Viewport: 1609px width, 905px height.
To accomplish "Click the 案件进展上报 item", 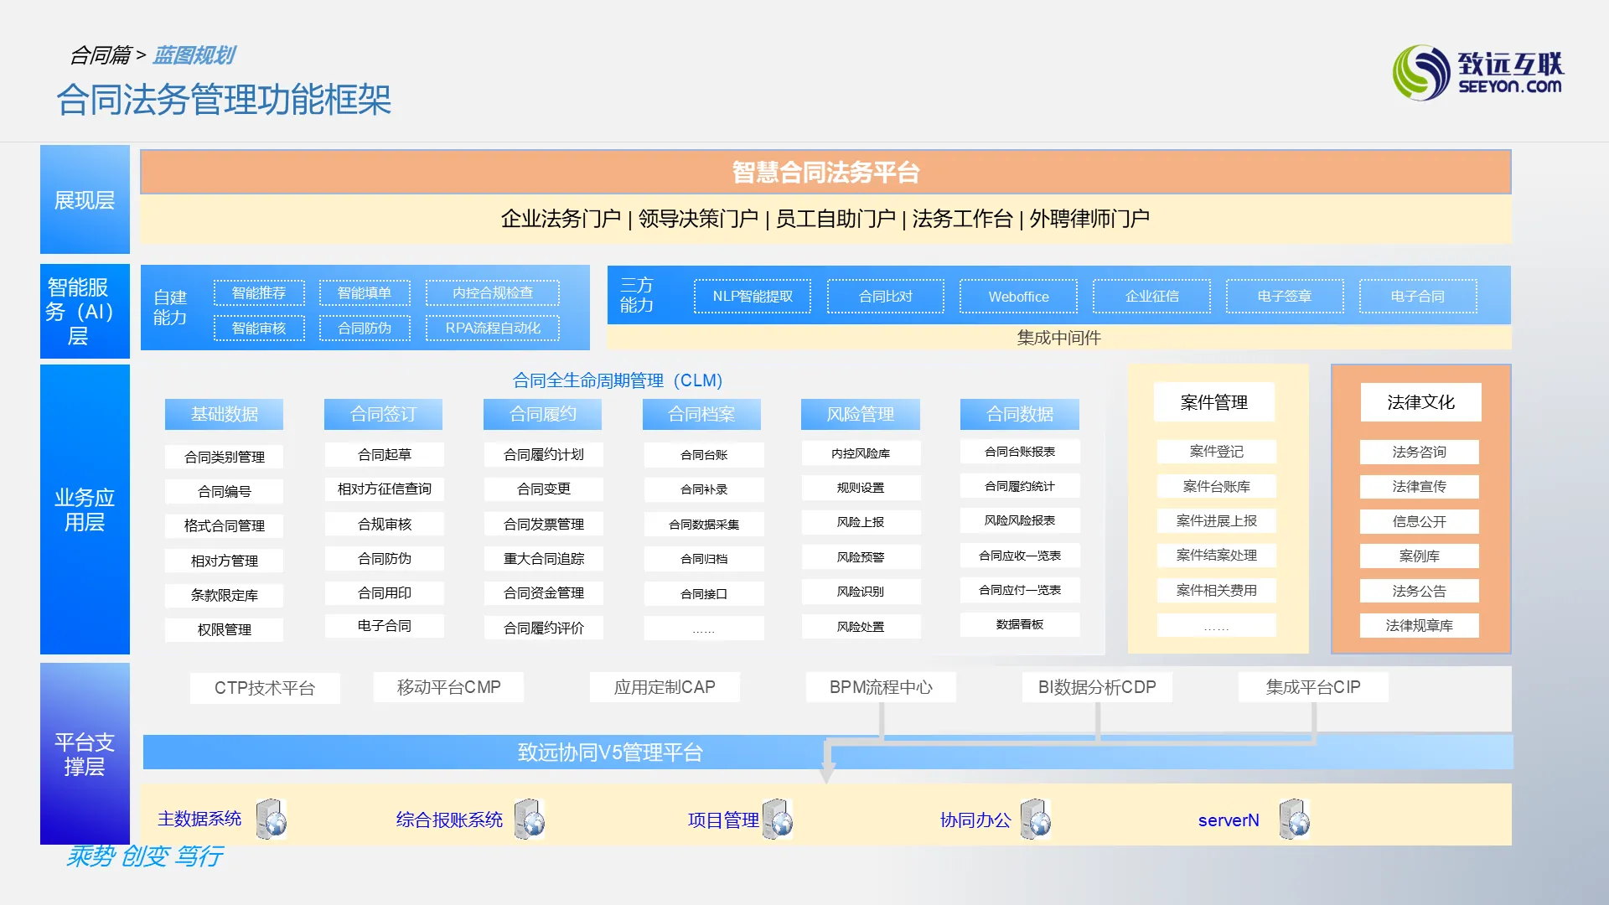I will (1217, 520).
